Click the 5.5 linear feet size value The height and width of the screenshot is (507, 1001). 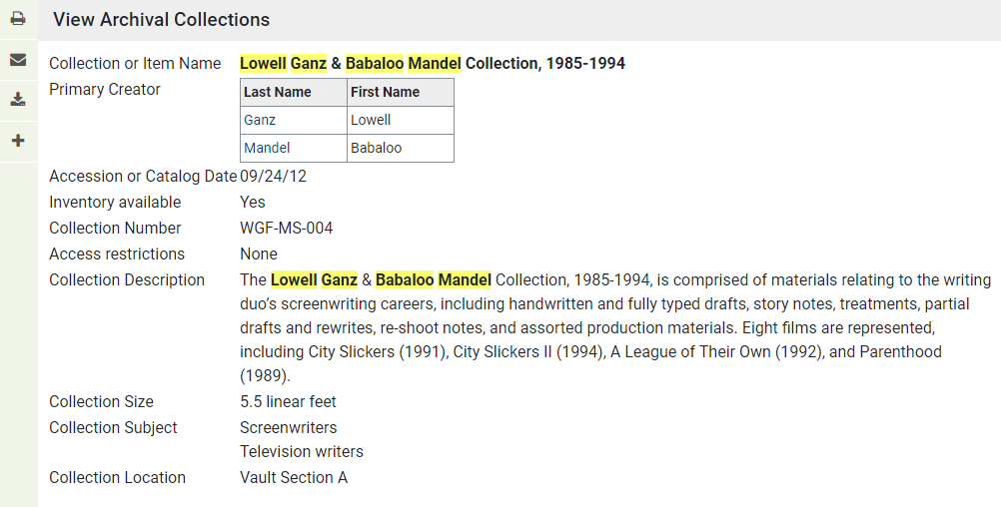288,402
